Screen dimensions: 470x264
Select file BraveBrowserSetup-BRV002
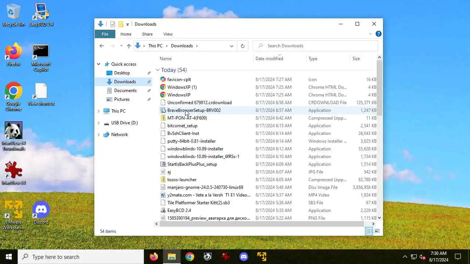(x=194, y=110)
